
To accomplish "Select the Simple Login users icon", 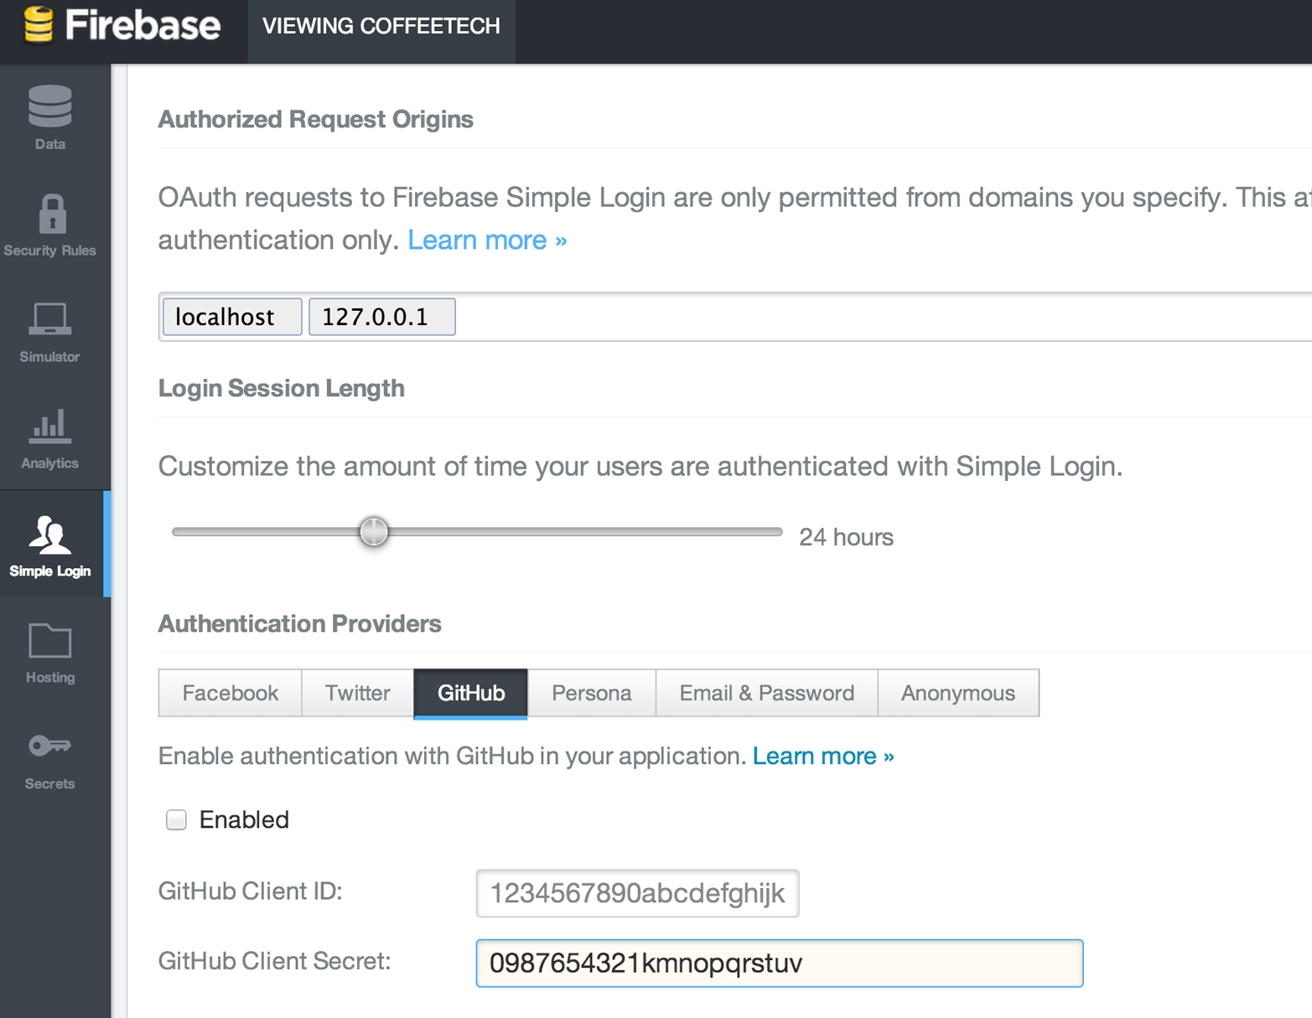I will (49, 535).
